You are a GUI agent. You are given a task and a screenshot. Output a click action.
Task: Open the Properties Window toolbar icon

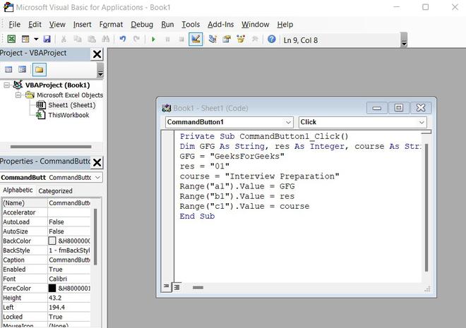(x=227, y=39)
